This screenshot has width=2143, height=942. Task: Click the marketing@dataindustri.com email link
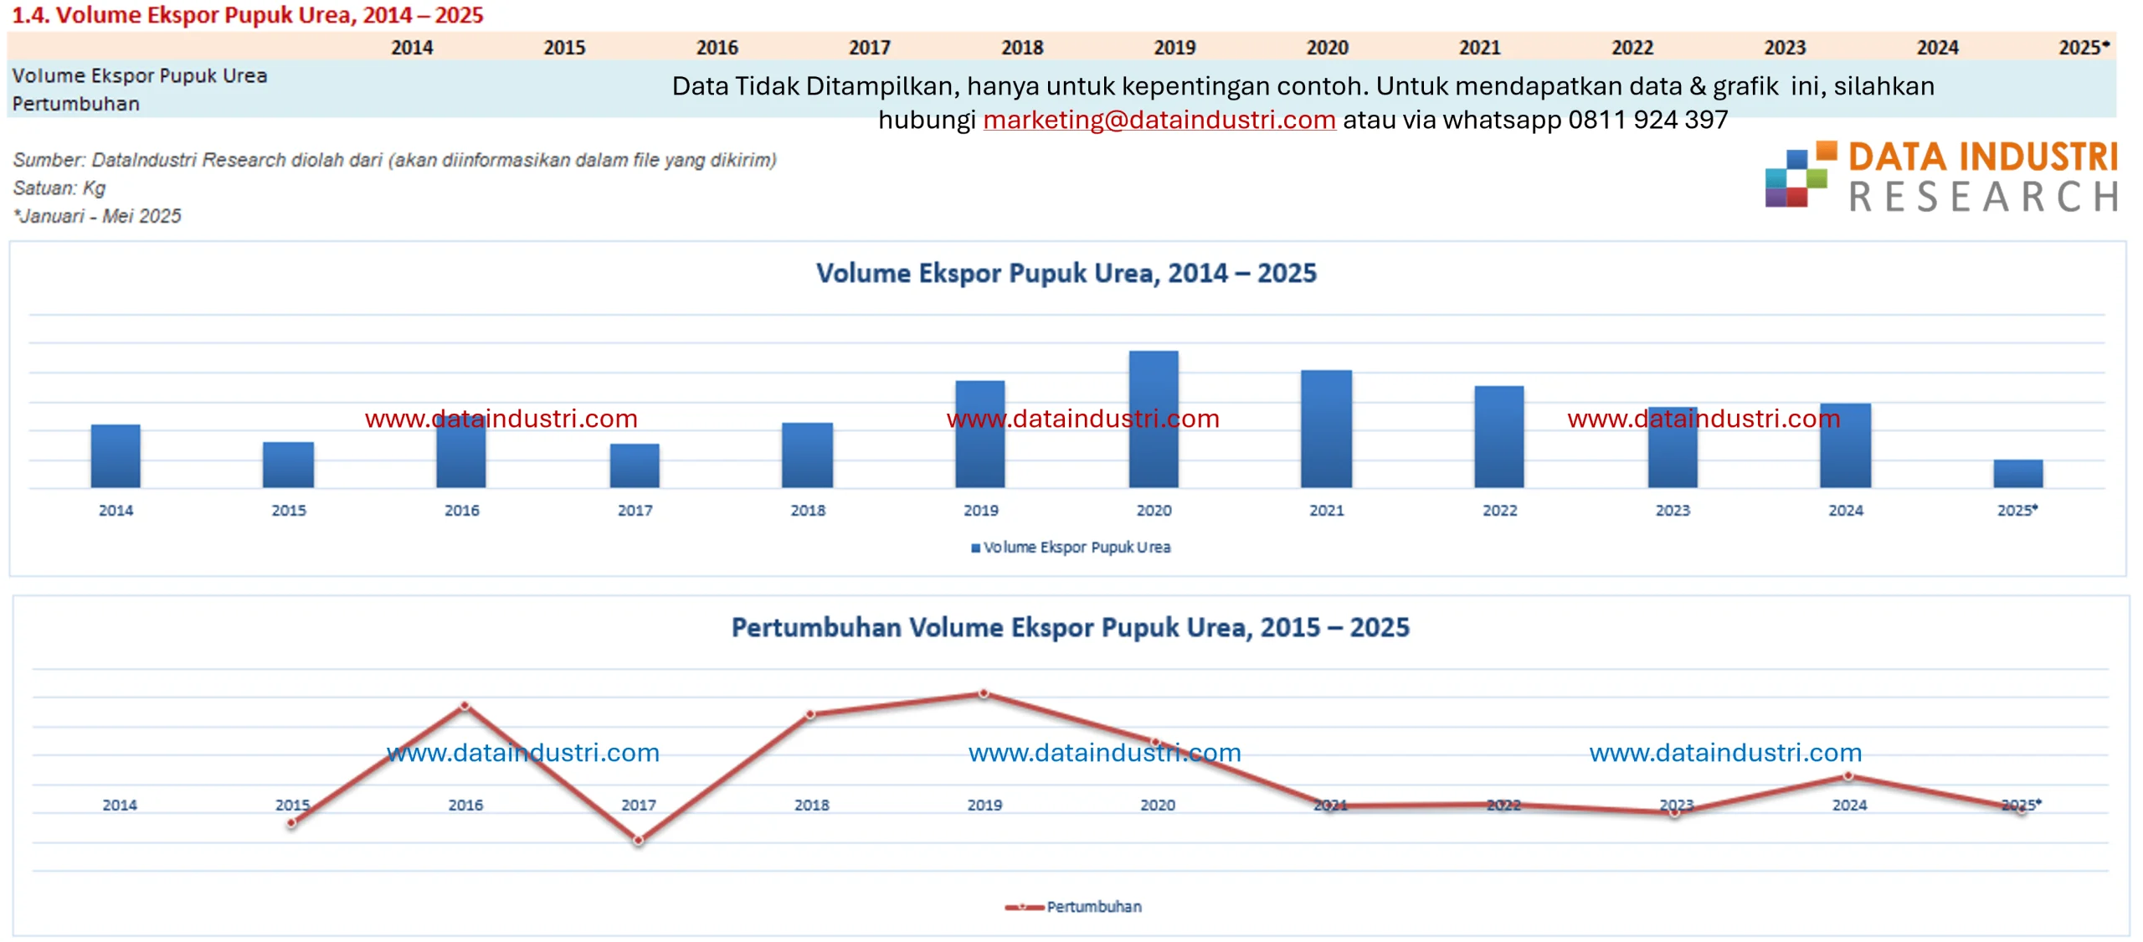pos(1159,120)
